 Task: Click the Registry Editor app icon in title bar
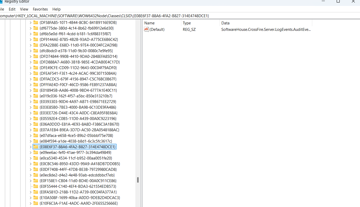point(1,2)
